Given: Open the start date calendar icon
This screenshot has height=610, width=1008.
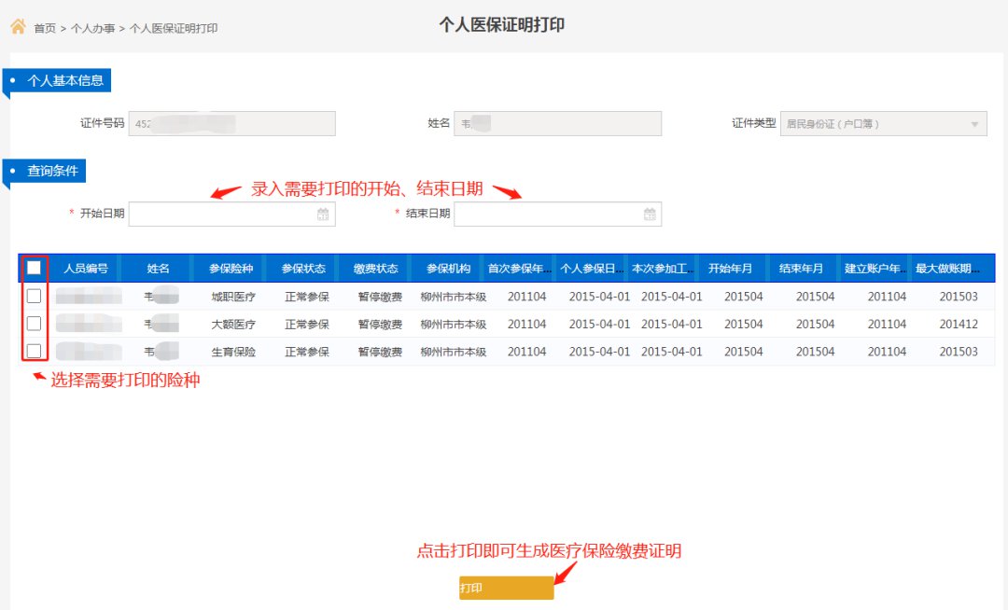Looking at the screenshot, I should coord(323,215).
